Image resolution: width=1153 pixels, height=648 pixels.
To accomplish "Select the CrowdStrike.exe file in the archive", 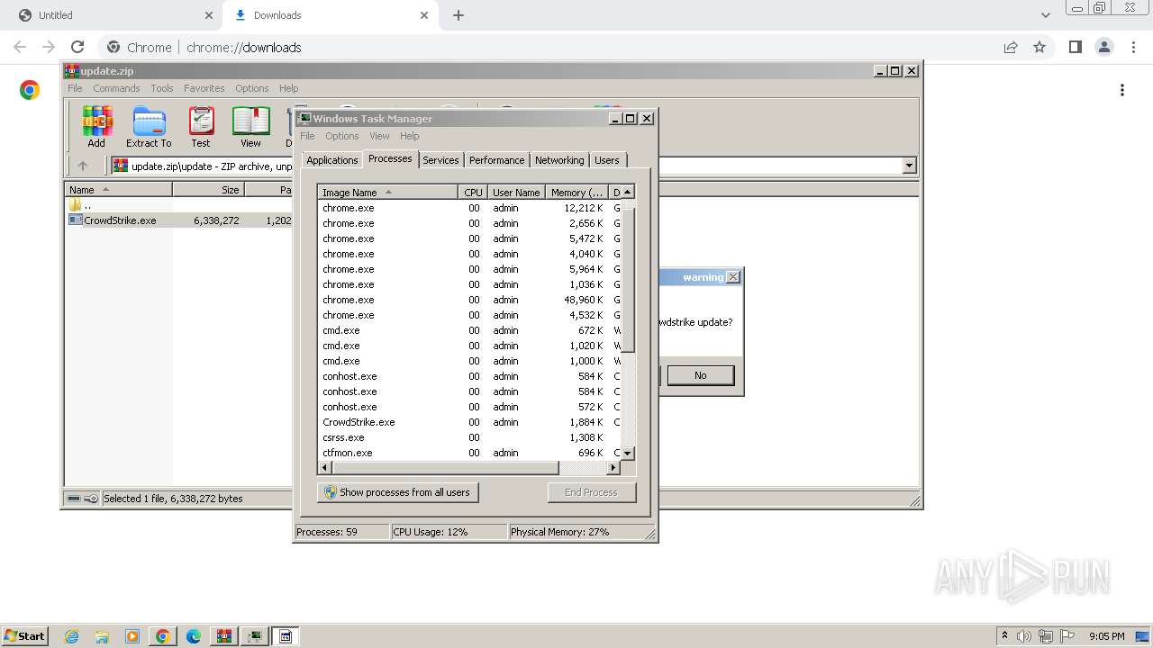I will pos(120,220).
